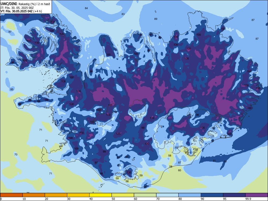Click the '90' legend tick label
The image size is (268, 201).
202,199
